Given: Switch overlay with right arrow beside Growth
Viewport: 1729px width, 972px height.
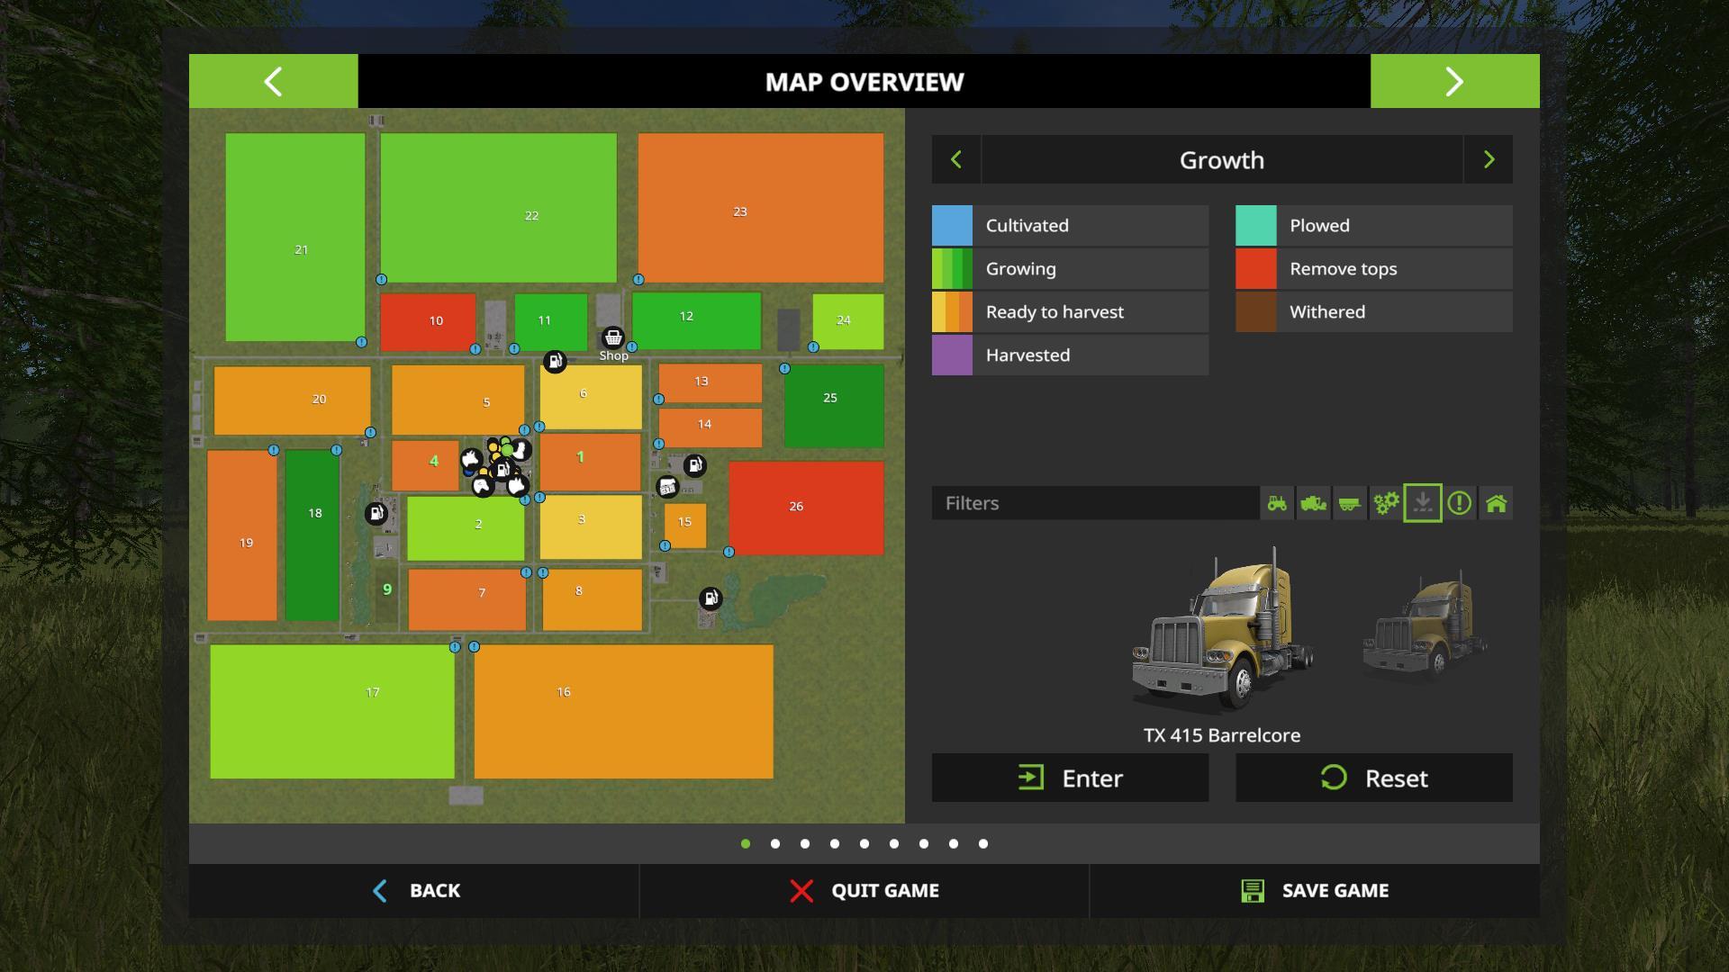Looking at the screenshot, I should point(1489,160).
